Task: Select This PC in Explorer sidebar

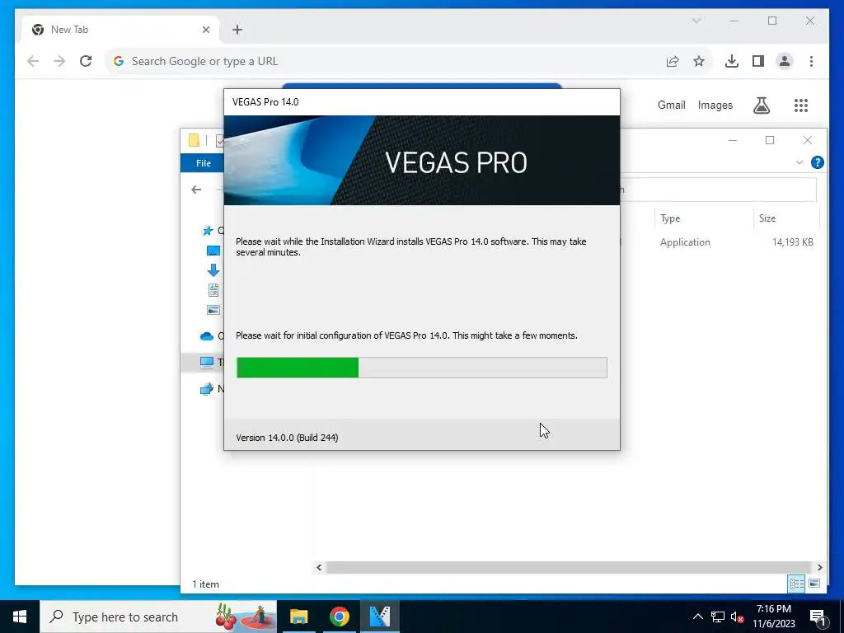Action: [207, 362]
